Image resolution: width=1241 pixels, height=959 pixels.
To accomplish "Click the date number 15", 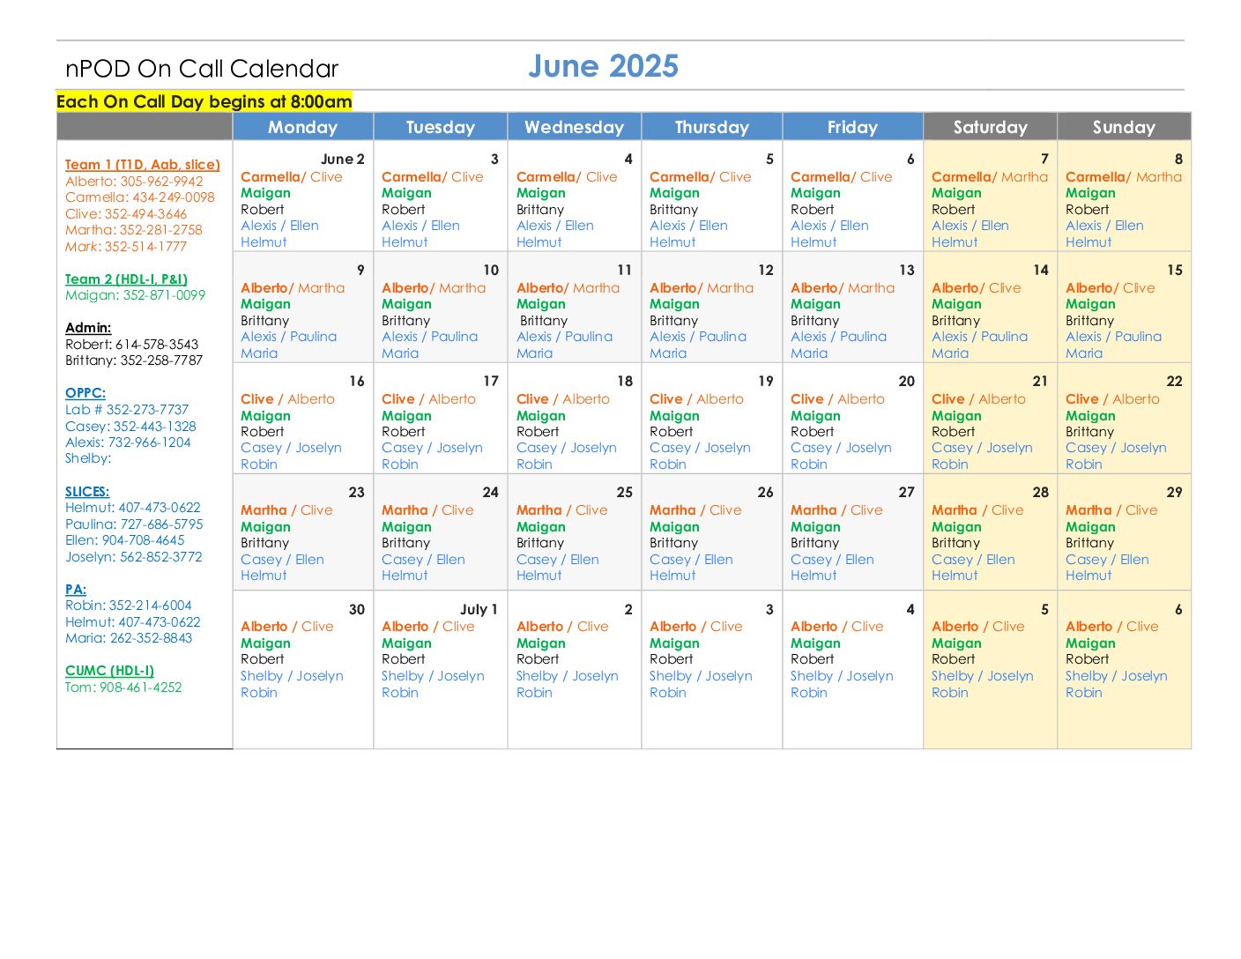I will click(1175, 271).
